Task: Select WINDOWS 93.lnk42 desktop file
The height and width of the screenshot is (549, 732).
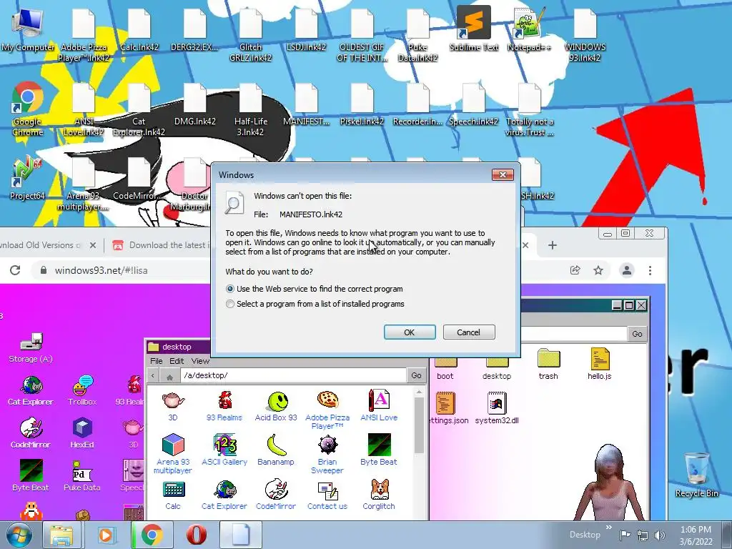Action: 585,35
